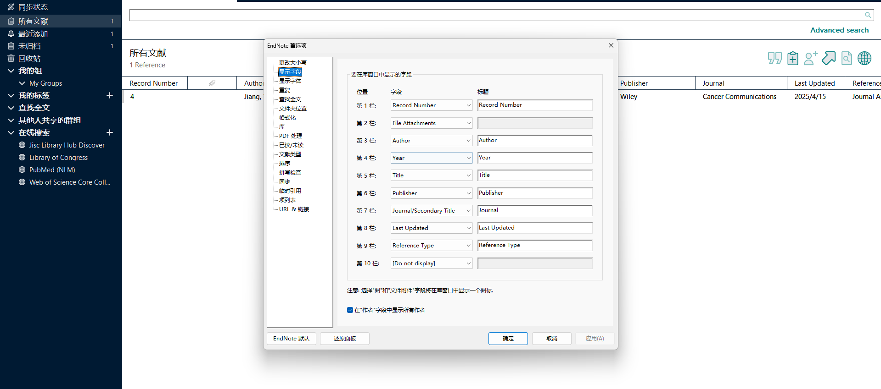Collapse the Find Full Text (查找全文) section

coord(11,108)
